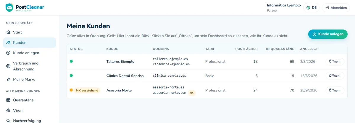
Task: Click the Abmelden button
Action: 336,8
